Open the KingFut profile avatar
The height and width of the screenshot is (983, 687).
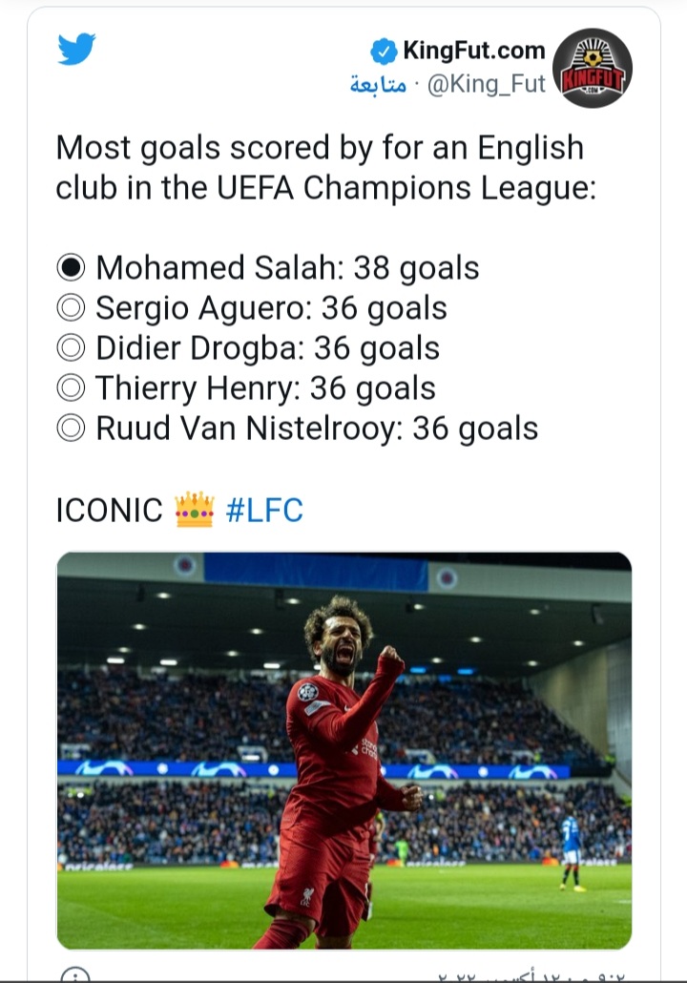(592, 68)
